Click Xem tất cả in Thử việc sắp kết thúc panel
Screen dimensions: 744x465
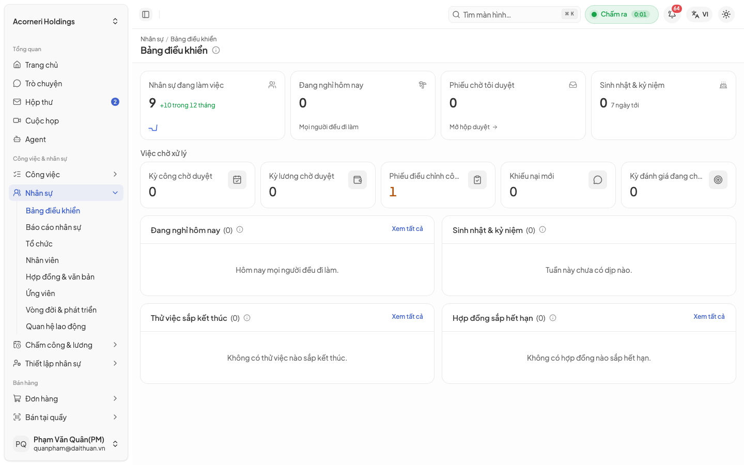coord(407,316)
